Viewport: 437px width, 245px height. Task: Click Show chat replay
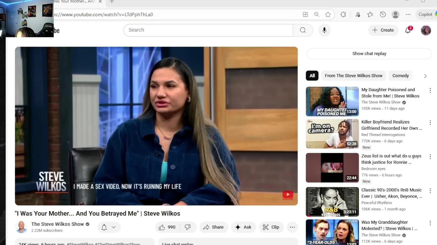(369, 53)
